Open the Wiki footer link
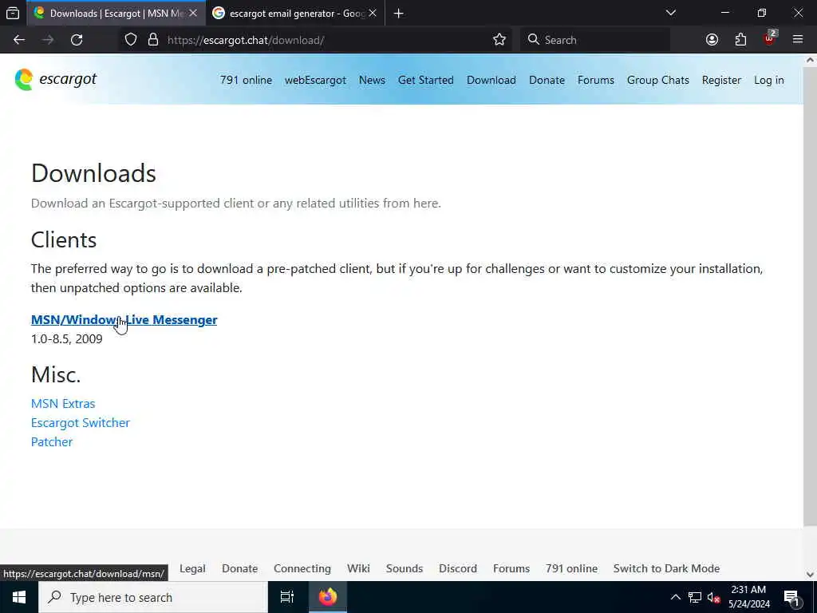This screenshot has height=613, width=817. pos(358,568)
